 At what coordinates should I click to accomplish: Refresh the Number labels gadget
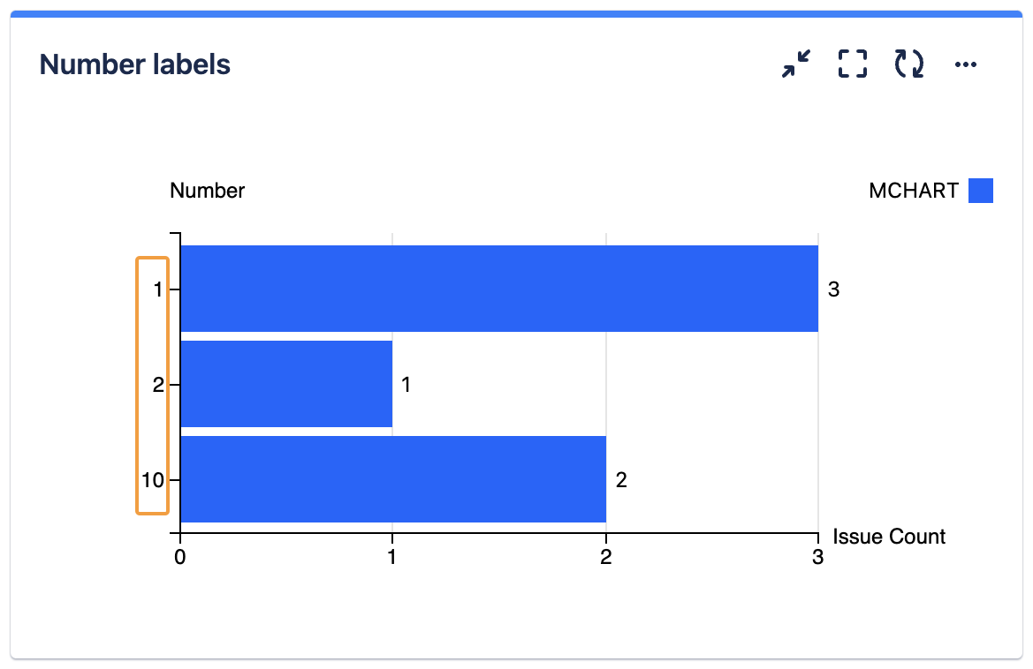click(x=909, y=64)
